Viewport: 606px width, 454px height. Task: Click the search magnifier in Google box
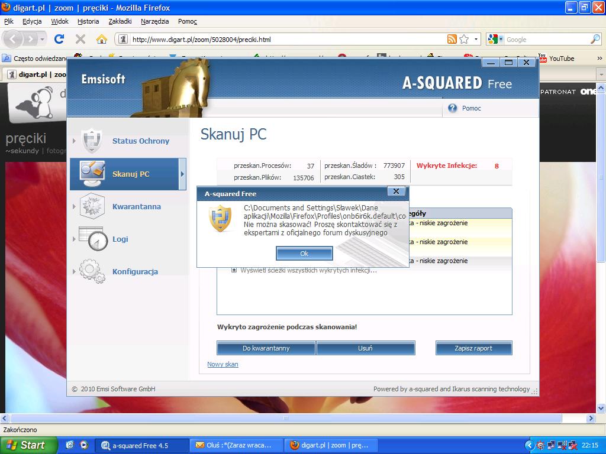595,39
